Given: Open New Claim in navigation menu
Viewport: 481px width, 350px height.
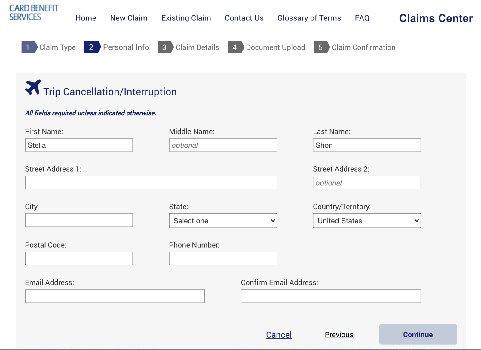Looking at the screenshot, I should 129,18.
